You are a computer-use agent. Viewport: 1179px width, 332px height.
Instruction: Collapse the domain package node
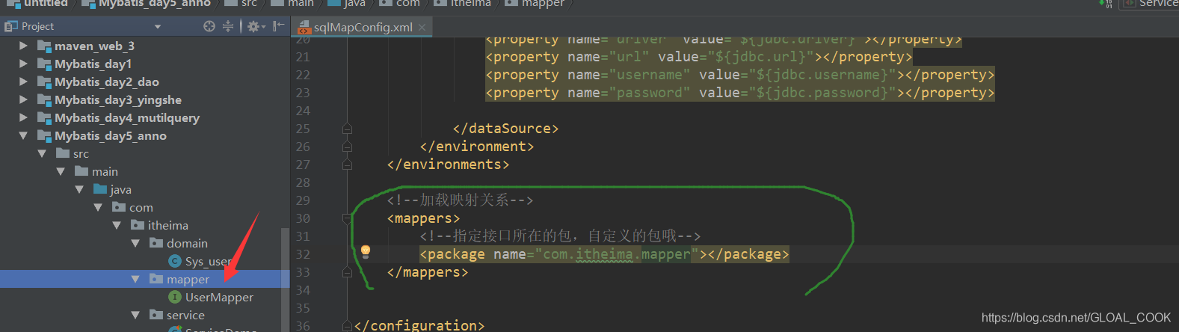(135, 243)
